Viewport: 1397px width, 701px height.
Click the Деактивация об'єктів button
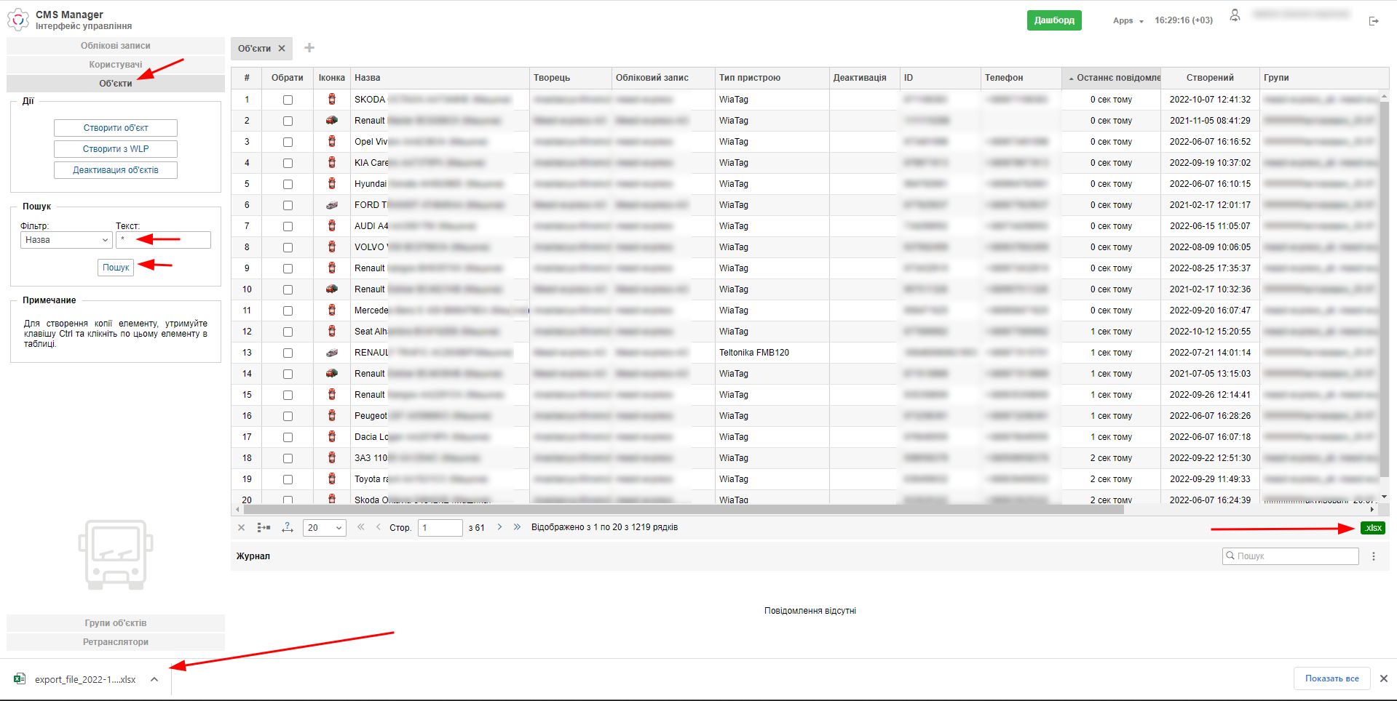click(116, 170)
